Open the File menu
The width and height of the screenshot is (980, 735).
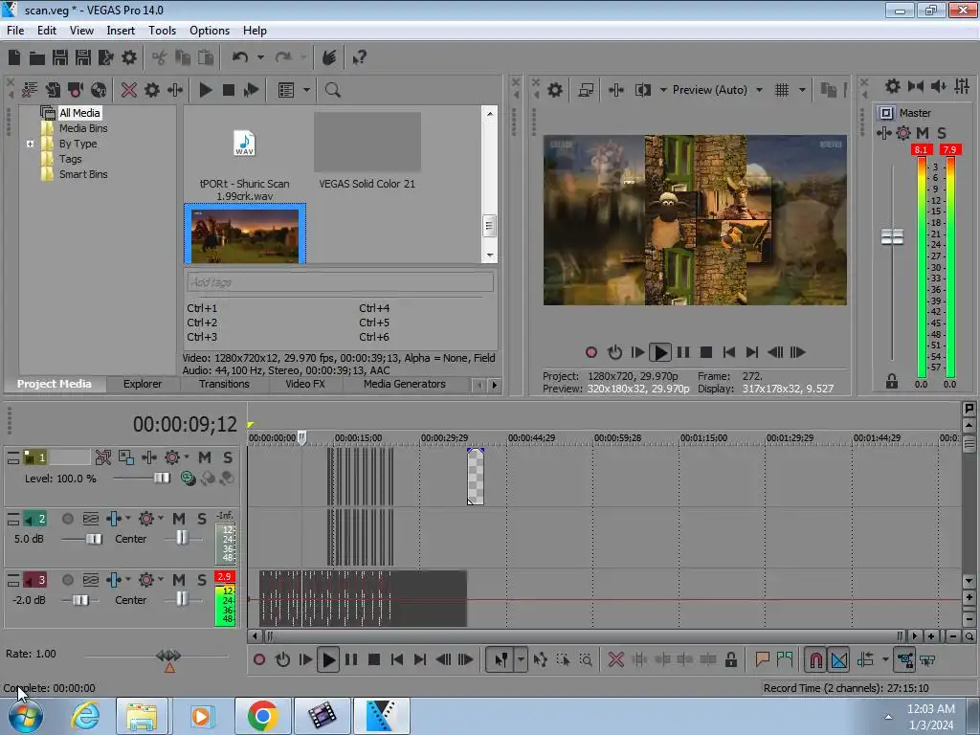15,31
